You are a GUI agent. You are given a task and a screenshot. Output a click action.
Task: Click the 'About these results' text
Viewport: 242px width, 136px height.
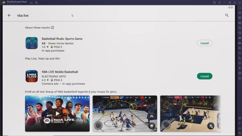[38, 28]
